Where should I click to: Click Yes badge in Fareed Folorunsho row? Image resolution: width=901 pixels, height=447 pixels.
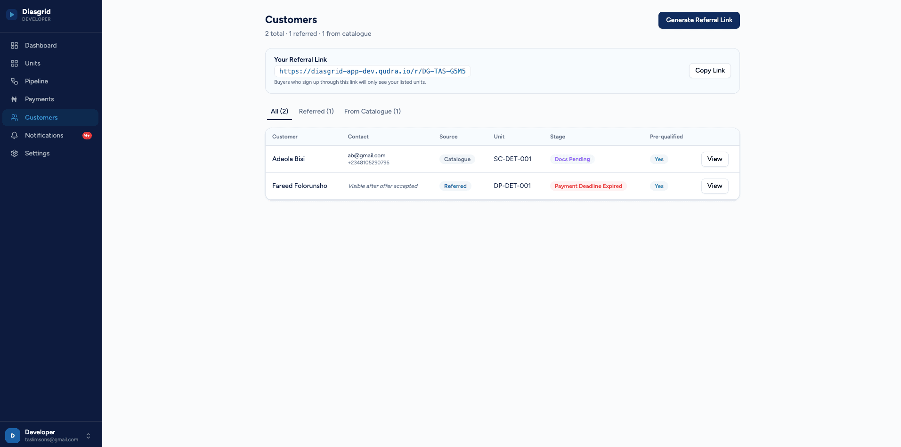[x=659, y=186]
